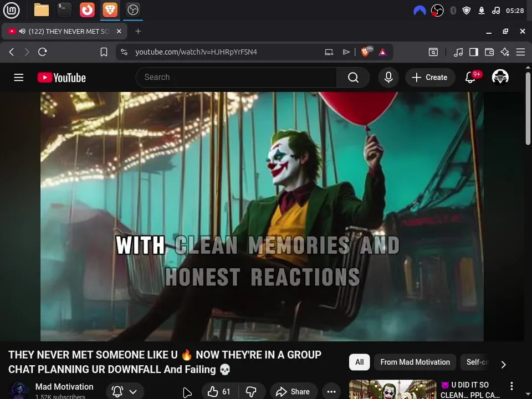
Task: Open the U DID IT SO CLEAN title
Action: pos(470,390)
